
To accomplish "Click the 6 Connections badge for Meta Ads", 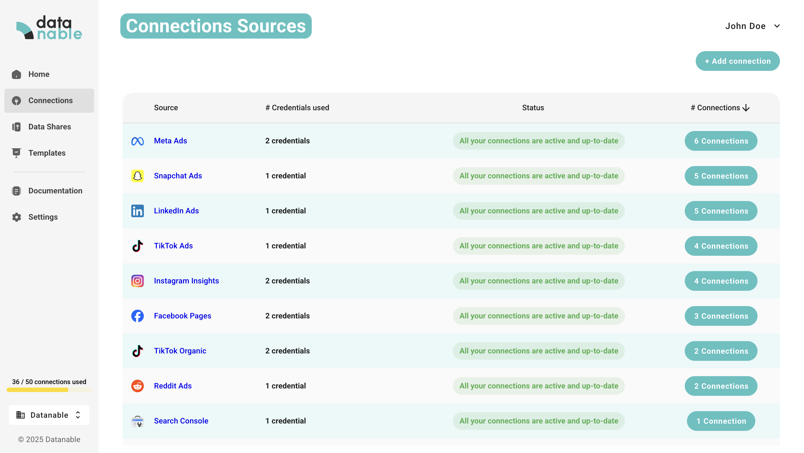I will 721,141.
